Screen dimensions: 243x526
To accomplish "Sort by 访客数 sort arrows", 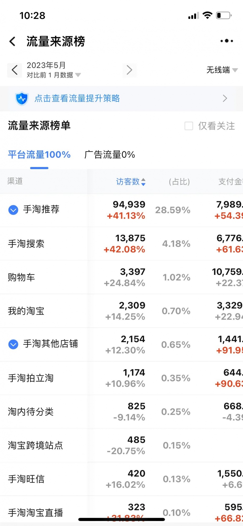I will (x=143, y=182).
